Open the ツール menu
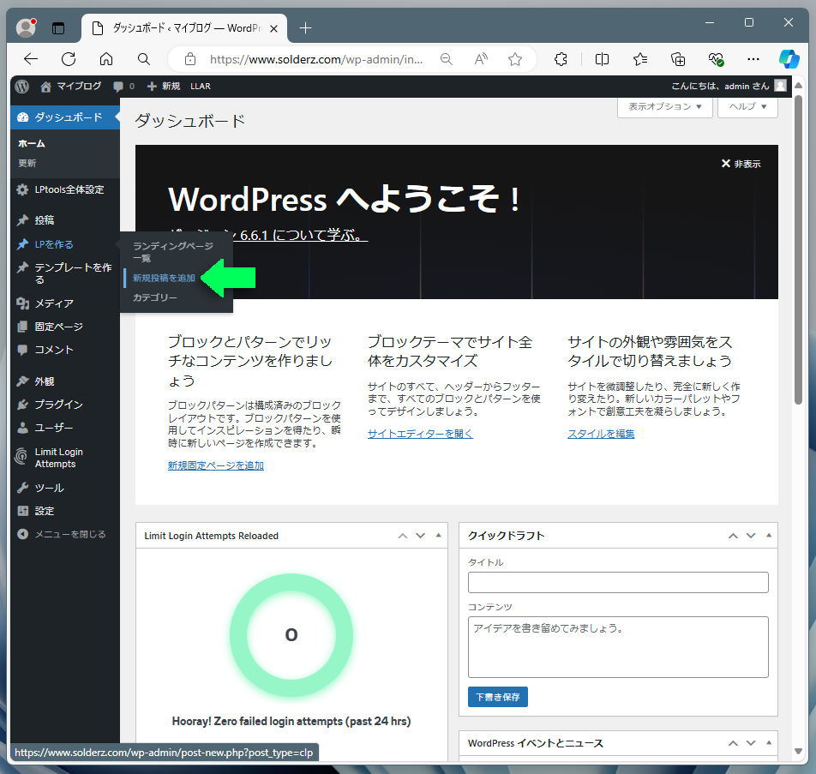The image size is (816, 774). pos(65,489)
